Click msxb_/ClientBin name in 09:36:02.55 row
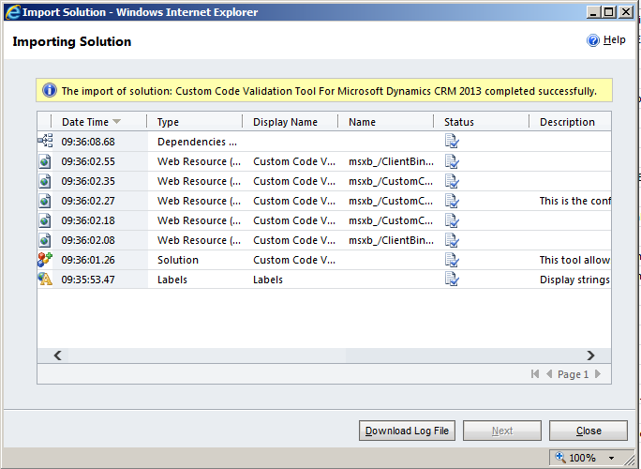 [x=391, y=161]
